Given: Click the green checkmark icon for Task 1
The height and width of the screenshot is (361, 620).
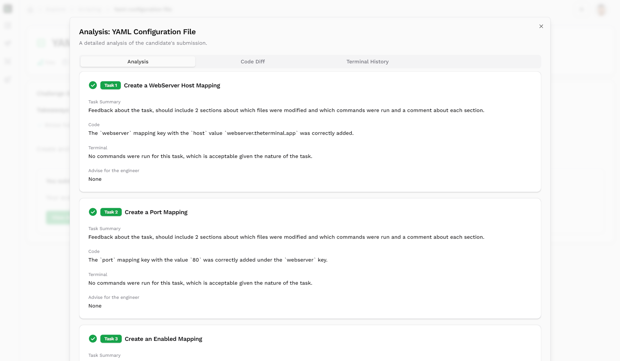Looking at the screenshot, I should [93, 85].
